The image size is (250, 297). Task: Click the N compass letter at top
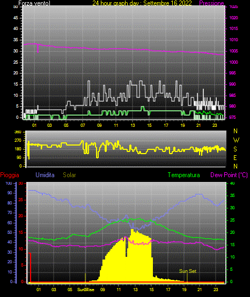pos(236,131)
